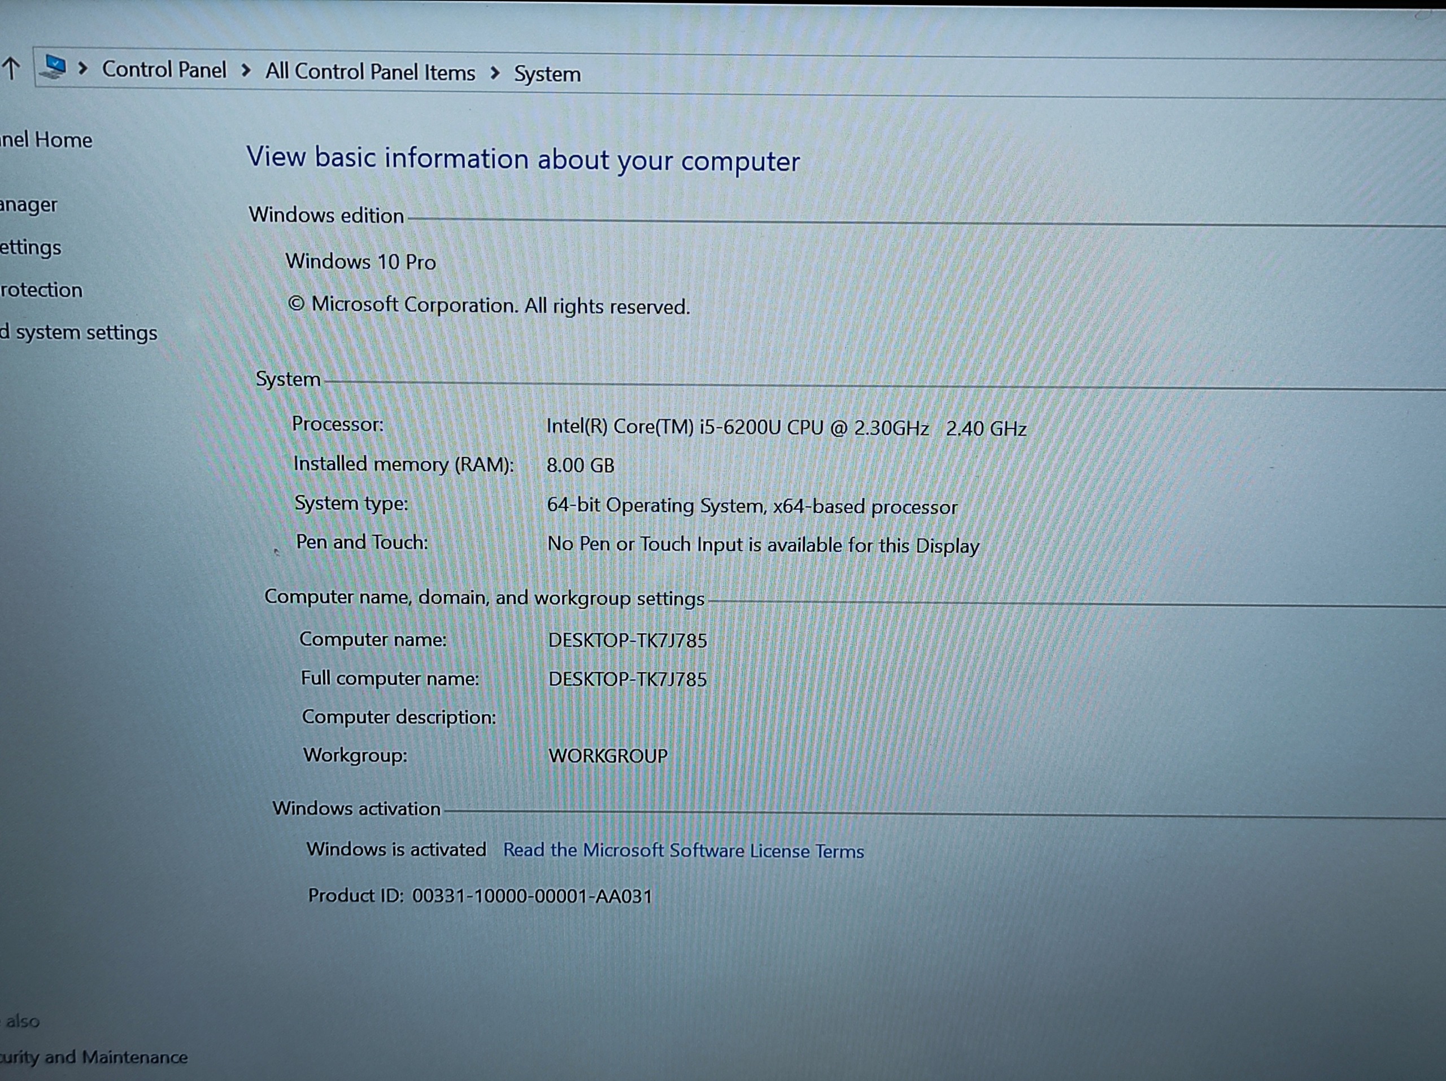This screenshot has width=1446, height=1081.
Task: Open System protection sidebar link
Action: pos(41,290)
